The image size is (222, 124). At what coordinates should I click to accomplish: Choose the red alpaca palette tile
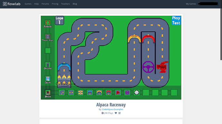point(118,93)
